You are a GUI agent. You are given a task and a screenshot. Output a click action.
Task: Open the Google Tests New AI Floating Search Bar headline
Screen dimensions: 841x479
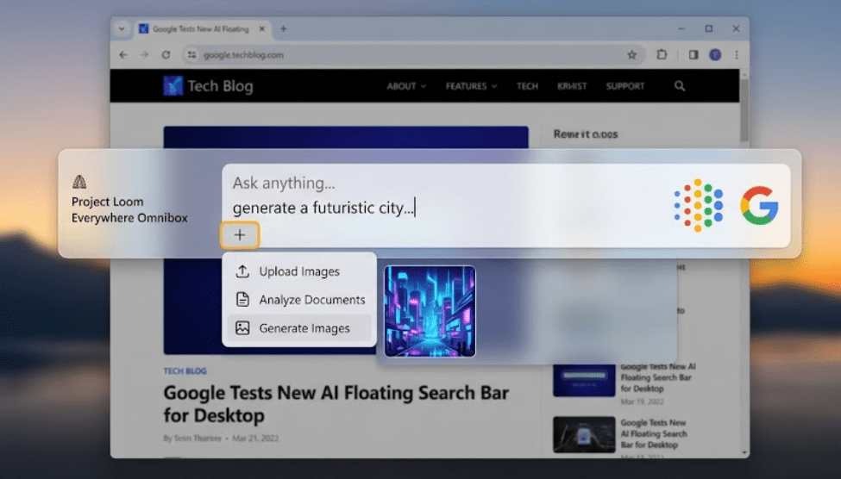click(336, 404)
